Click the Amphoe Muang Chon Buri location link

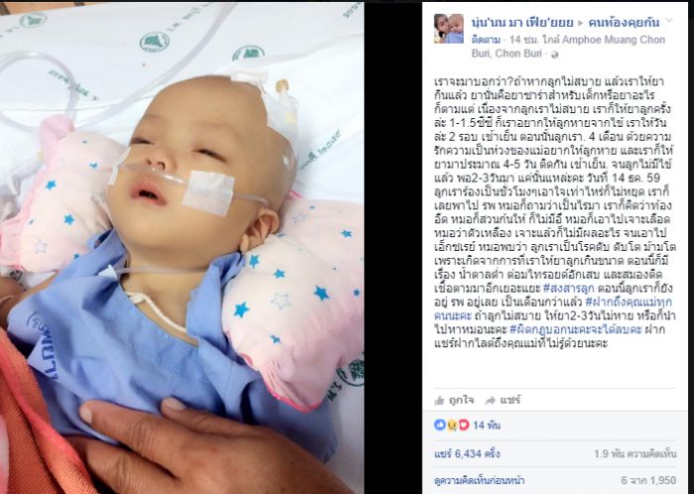[x=569, y=47]
